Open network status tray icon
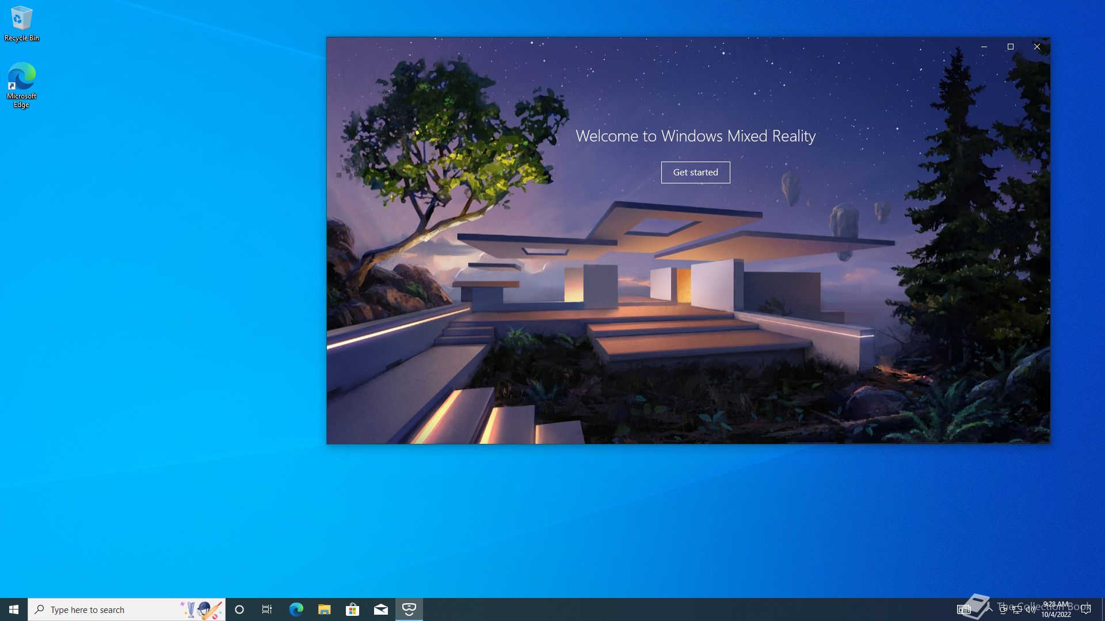 click(1017, 609)
